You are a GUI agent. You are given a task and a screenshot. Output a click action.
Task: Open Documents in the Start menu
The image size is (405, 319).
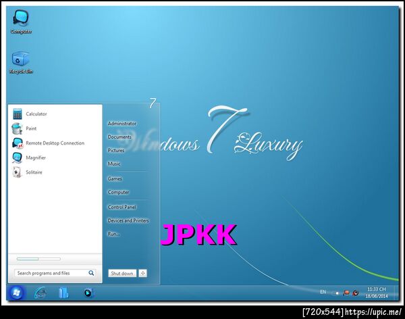tap(119, 137)
